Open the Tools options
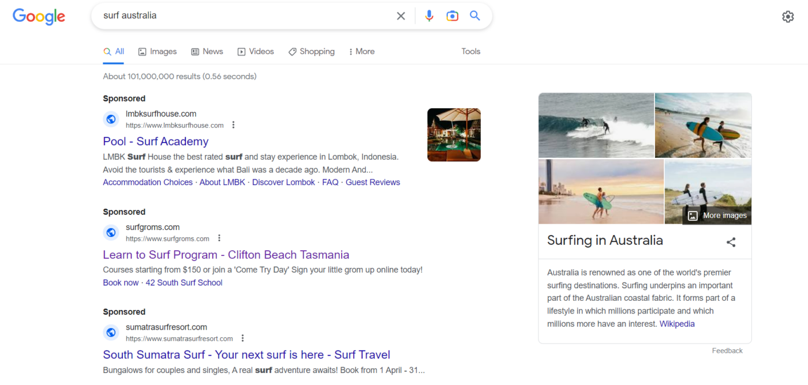The image size is (808, 385). [x=470, y=51]
